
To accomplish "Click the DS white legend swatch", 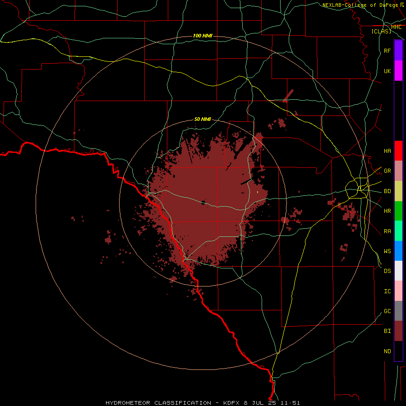I will (398, 271).
